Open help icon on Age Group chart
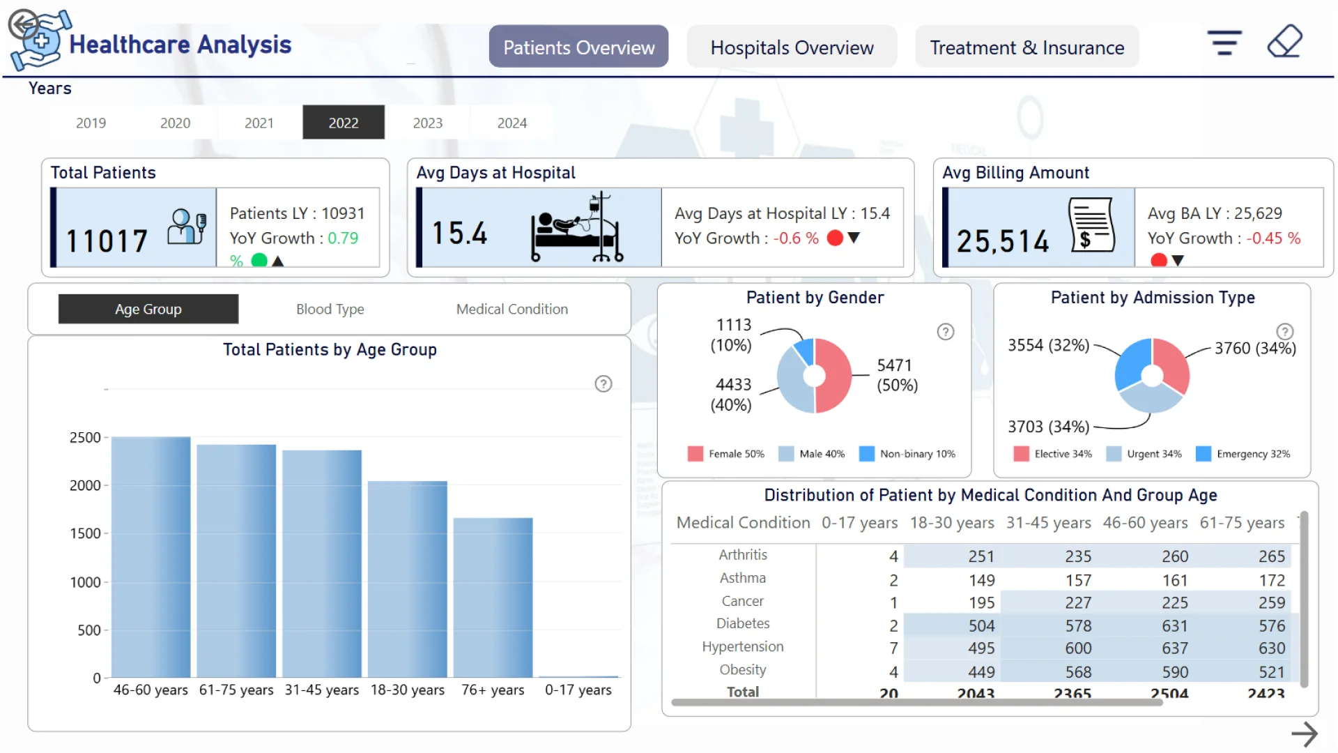This screenshot has height=753, width=1338. click(603, 383)
